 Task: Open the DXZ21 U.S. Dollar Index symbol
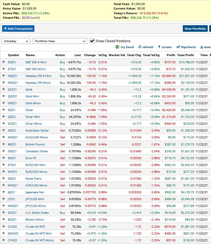coord(13,213)
